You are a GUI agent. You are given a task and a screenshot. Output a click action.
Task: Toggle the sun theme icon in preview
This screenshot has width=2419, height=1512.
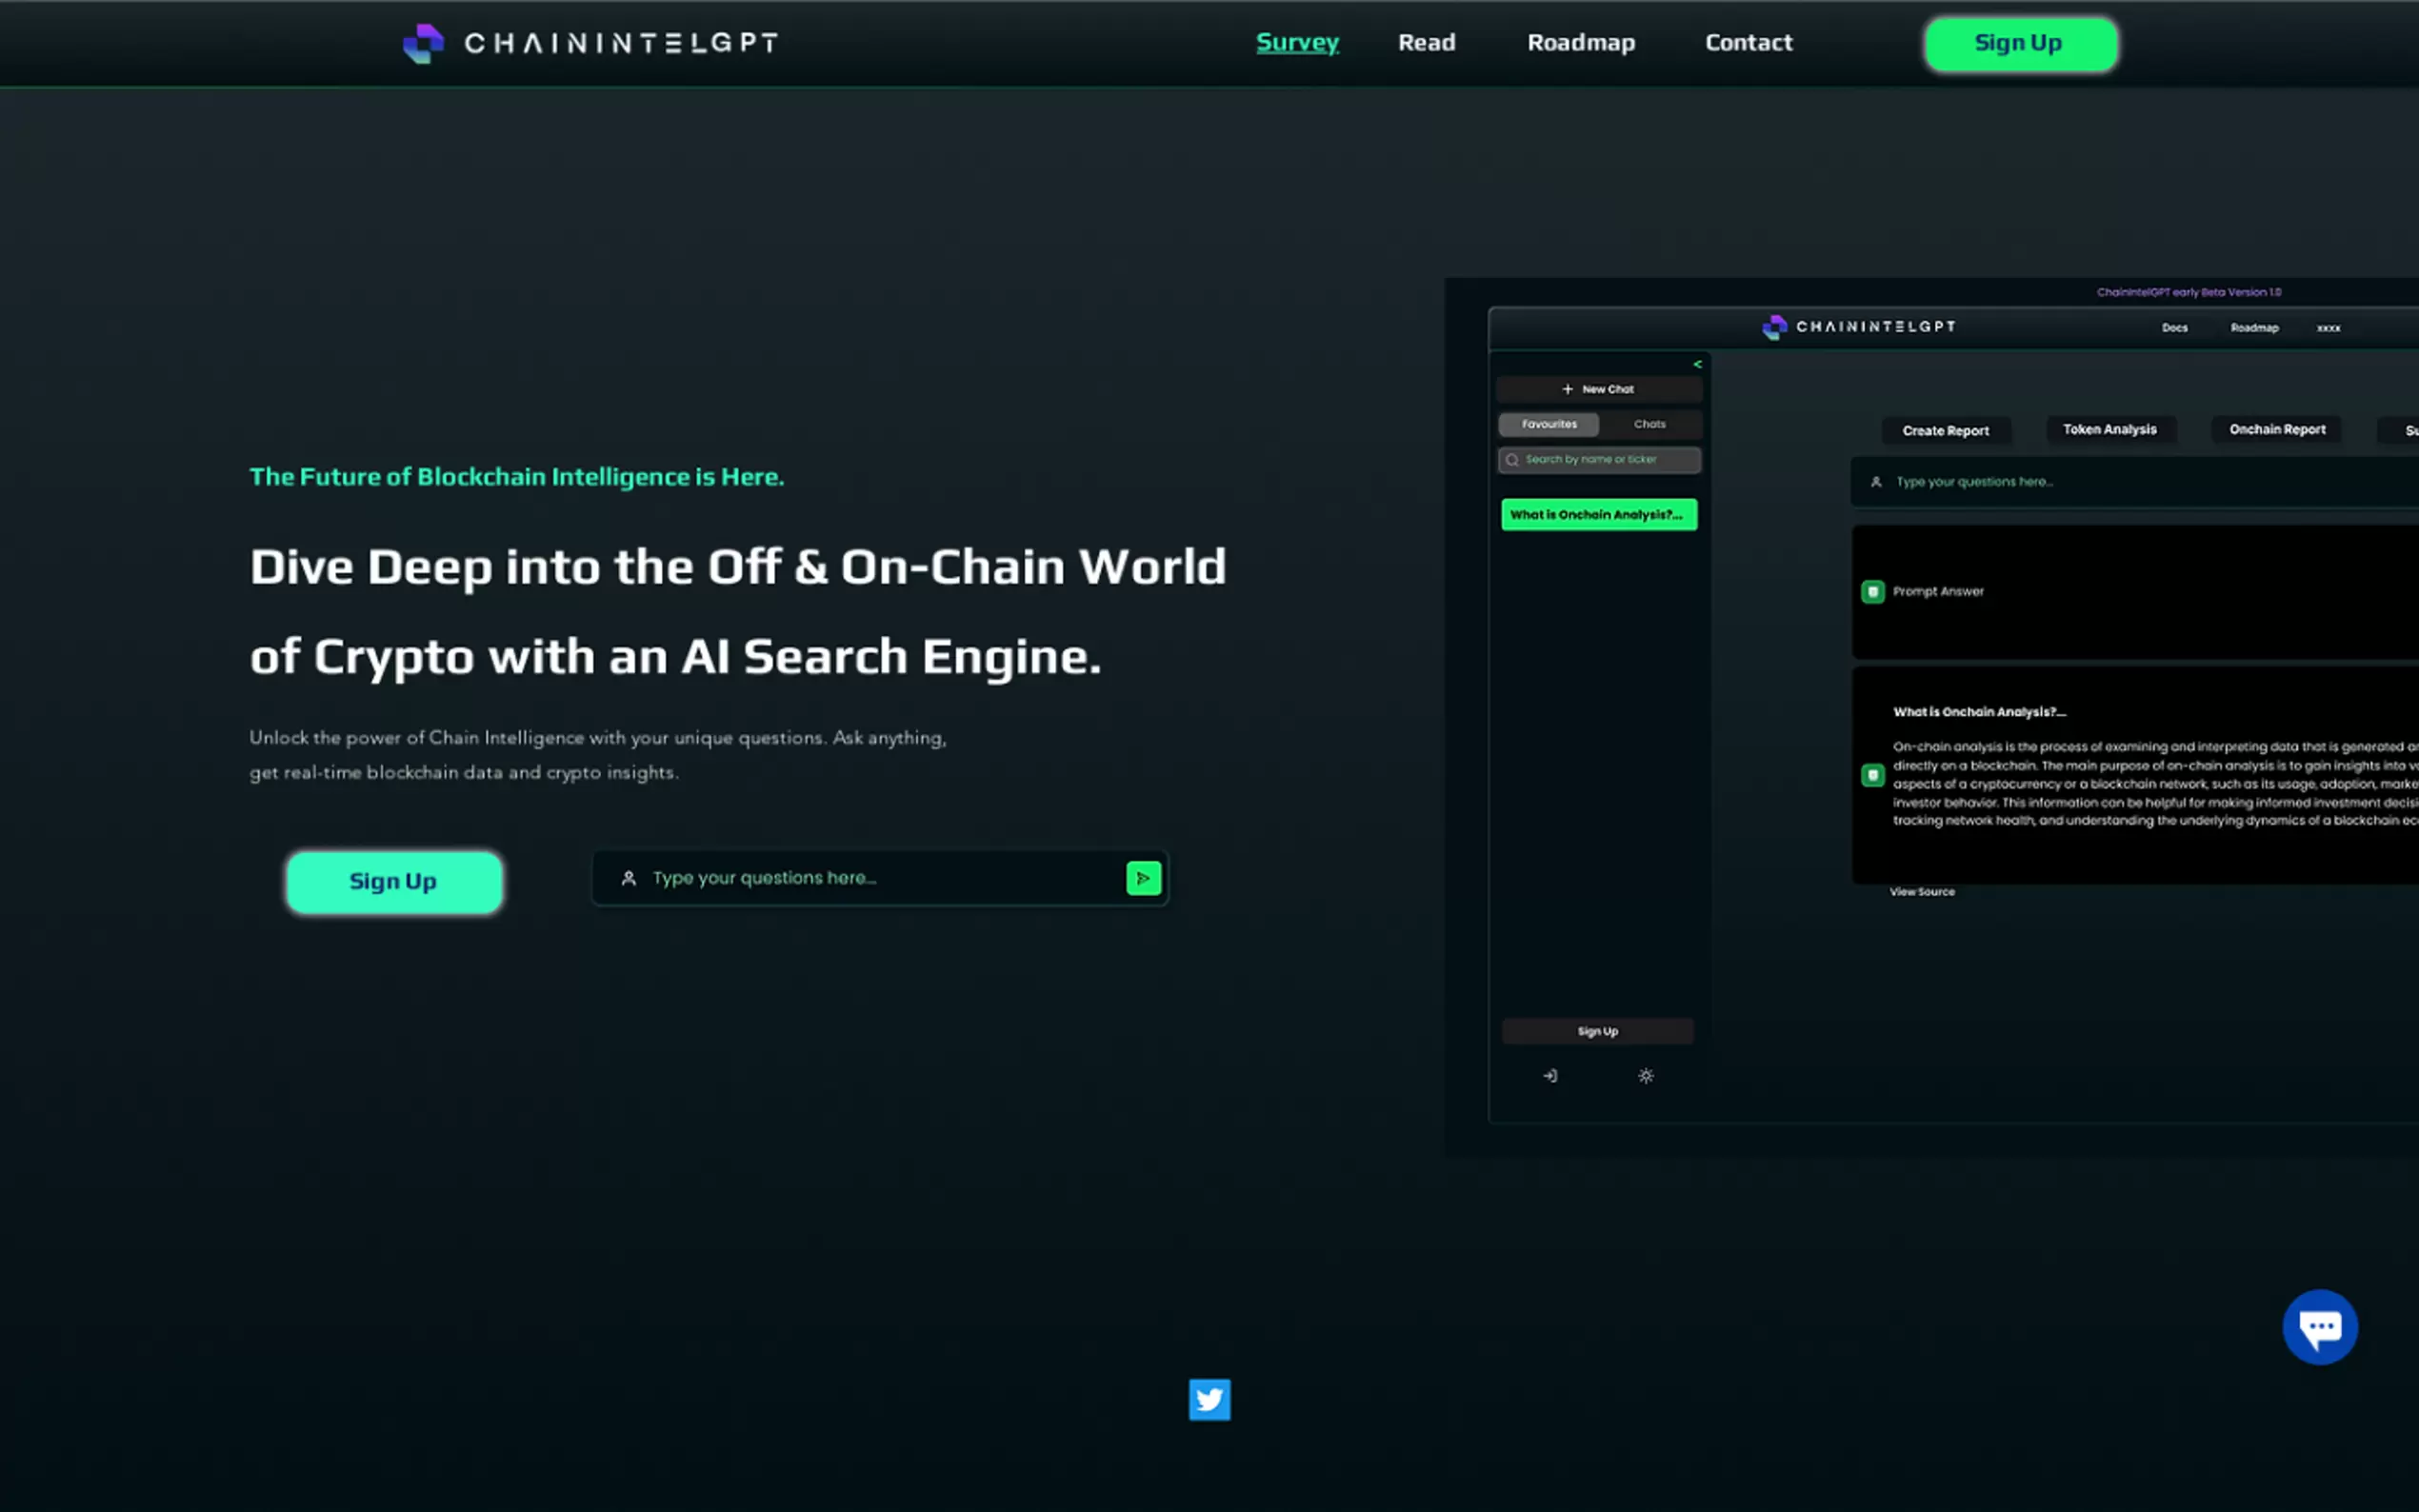tap(1645, 1076)
